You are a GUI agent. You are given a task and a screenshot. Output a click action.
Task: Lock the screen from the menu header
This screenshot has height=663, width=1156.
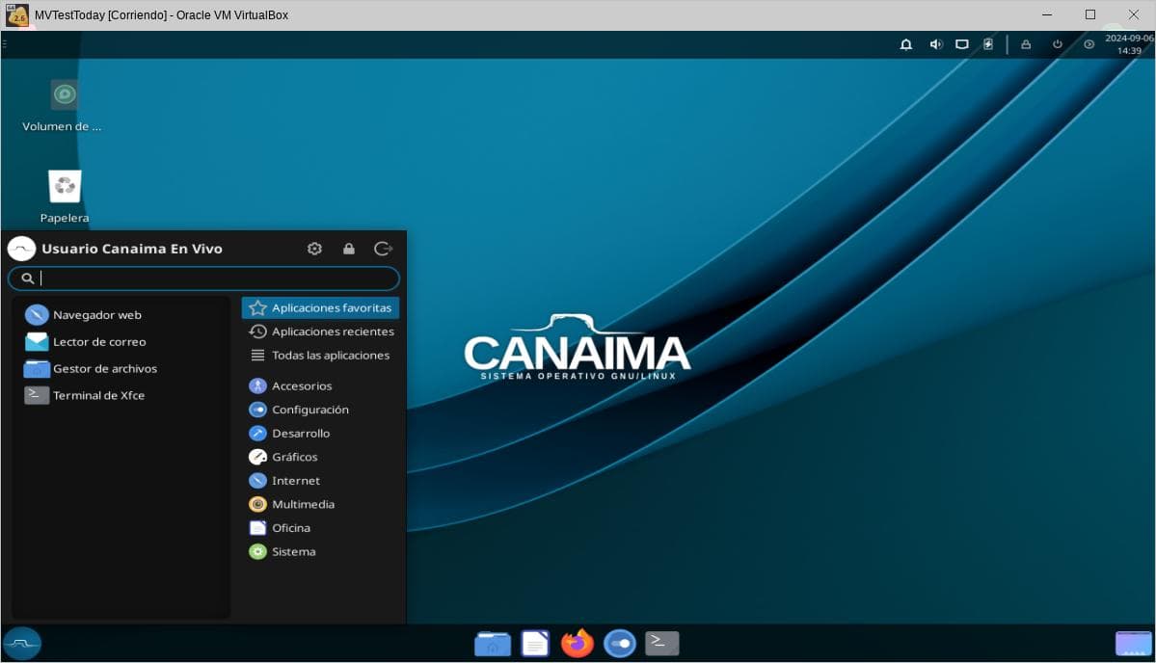349,249
